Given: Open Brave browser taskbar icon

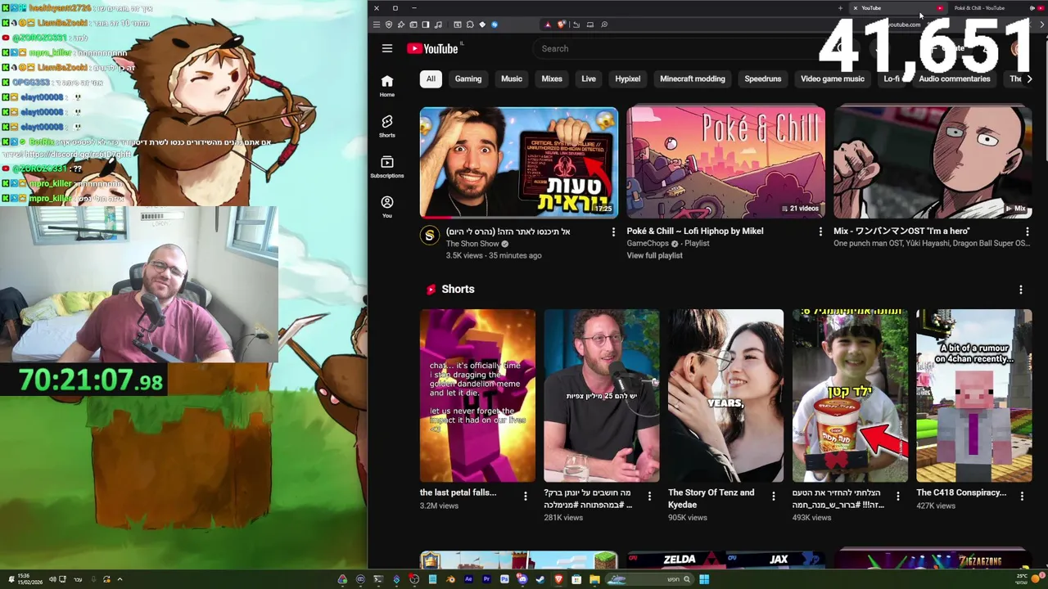Looking at the screenshot, I should coord(558,579).
